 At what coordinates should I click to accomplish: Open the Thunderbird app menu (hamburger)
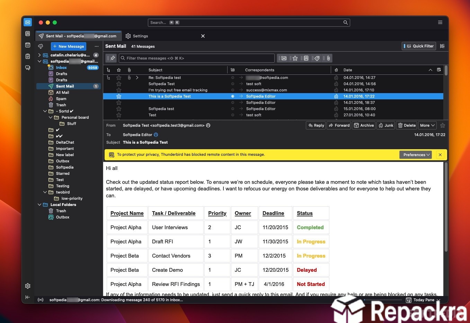[440, 23]
